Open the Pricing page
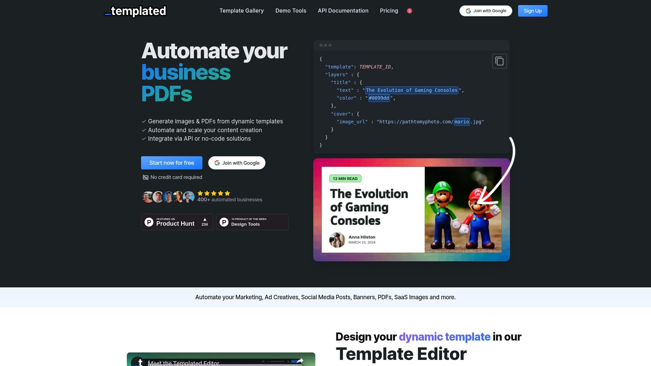The width and height of the screenshot is (651, 366). coord(389,11)
